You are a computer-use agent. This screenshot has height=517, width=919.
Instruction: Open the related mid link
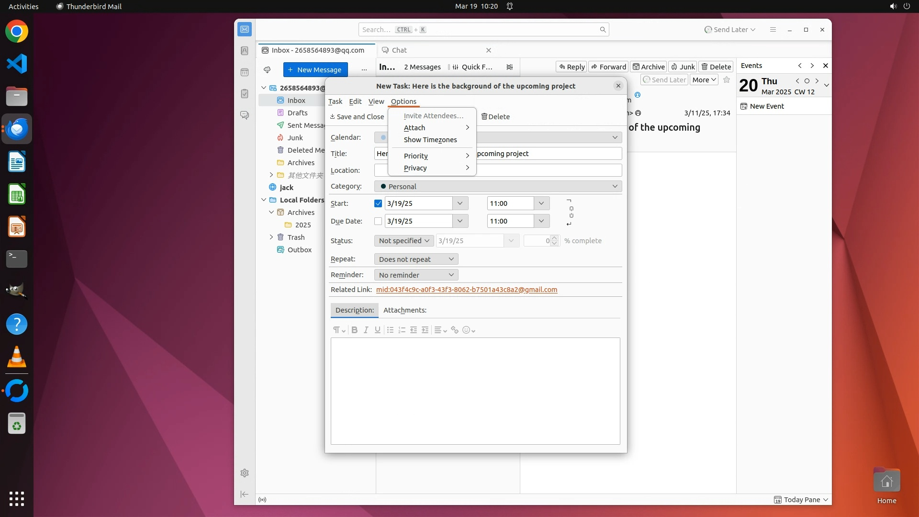(x=466, y=290)
